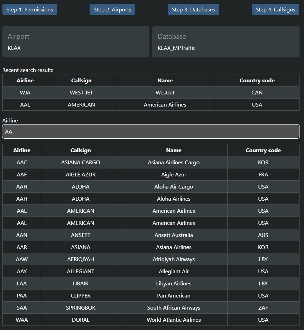Select the WAA World Atlantic Airlines row
304x330 pixels.
point(151,320)
